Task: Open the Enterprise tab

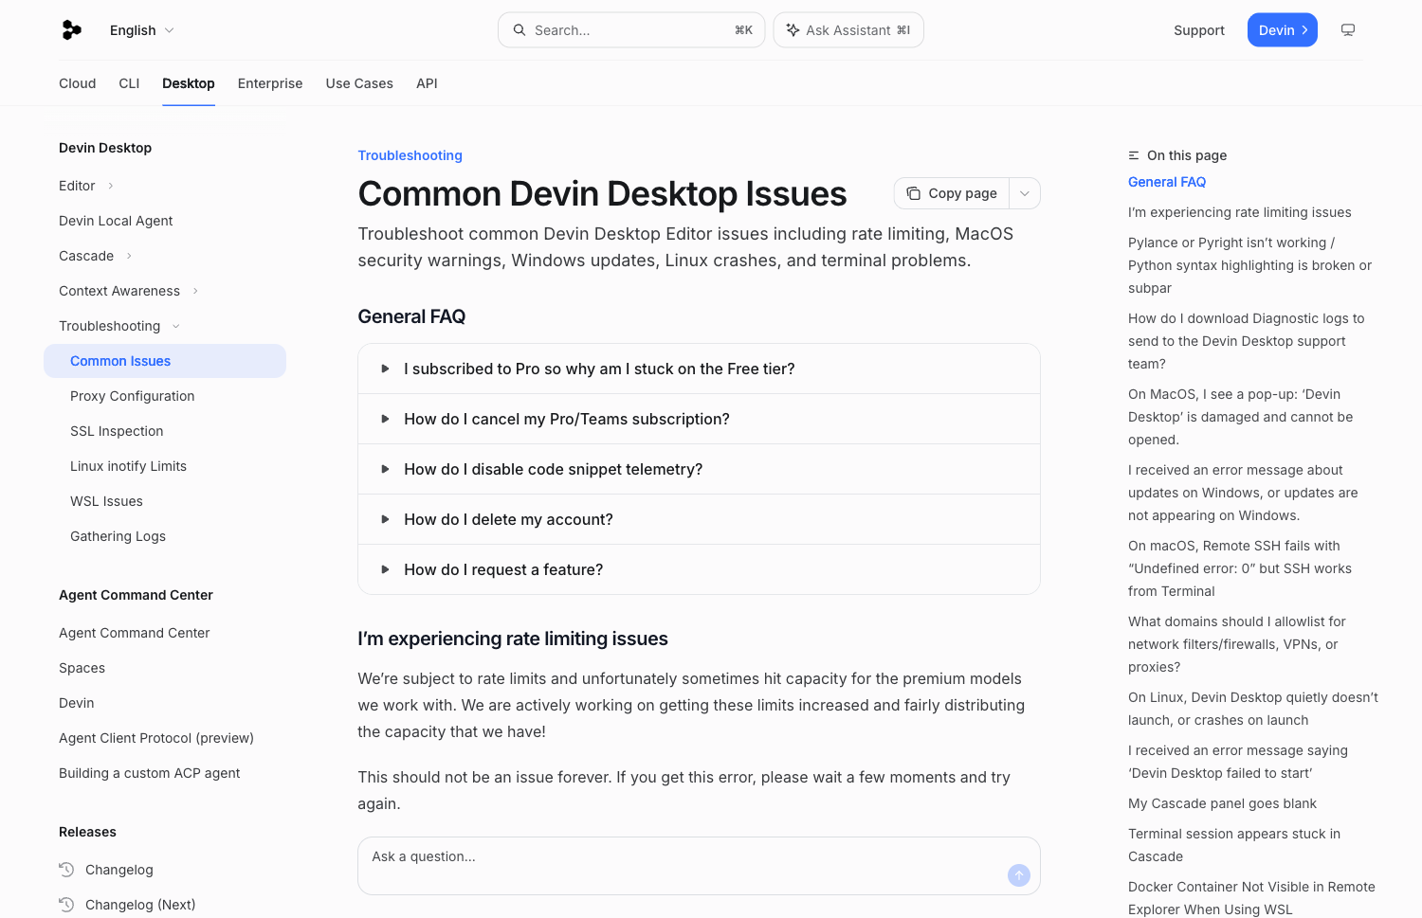Action: click(x=270, y=83)
